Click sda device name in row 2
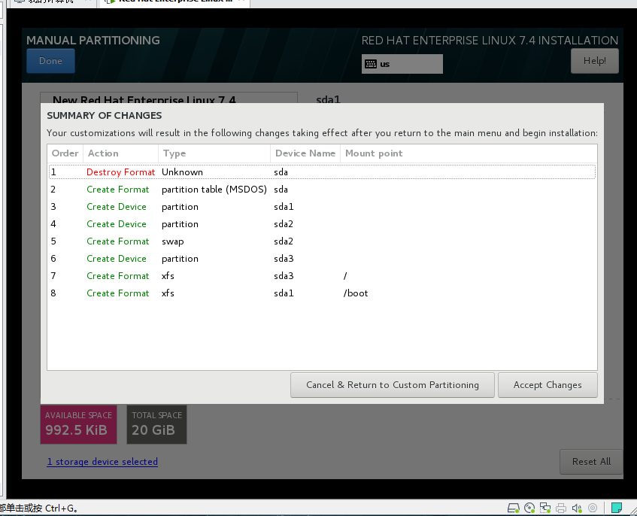 (281, 190)
